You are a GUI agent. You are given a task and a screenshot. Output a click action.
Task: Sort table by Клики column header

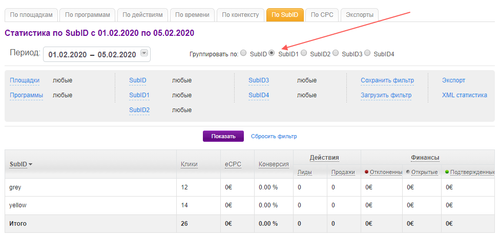pos(189,164)
